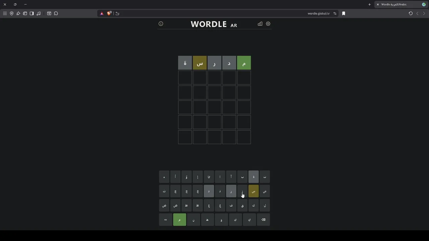
Task: Tap the ء hamza key on keyboard
Action: 164,177
